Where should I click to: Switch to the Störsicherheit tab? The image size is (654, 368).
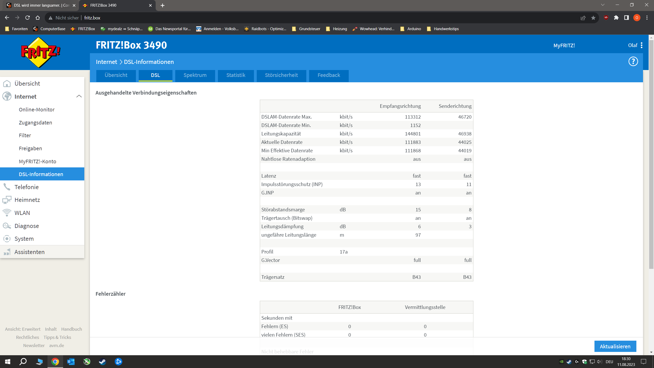tap(281, 75)
